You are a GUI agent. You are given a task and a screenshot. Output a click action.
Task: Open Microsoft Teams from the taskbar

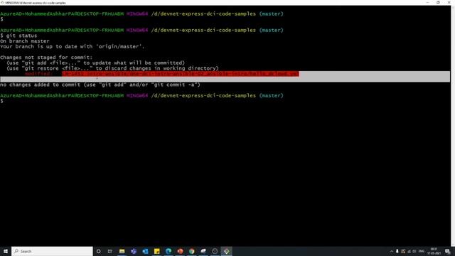[134, 251]
